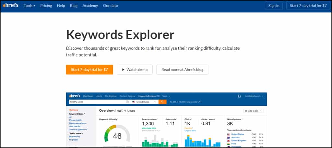Screen dimensions: 332x148
Task: Open the account email dropdown in preview header
Action: pyautogui.click(x=254, y=96)
